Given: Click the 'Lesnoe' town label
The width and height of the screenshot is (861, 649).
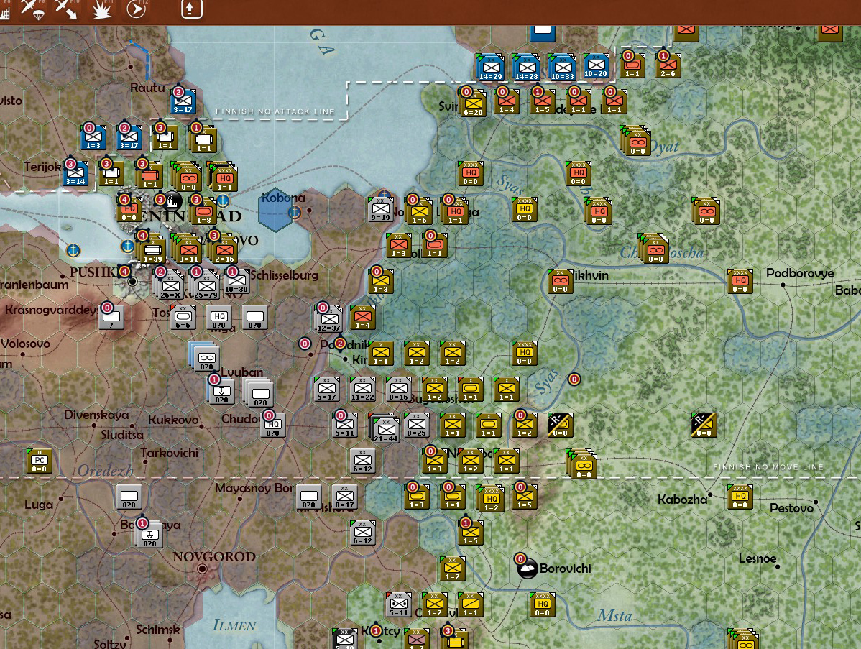Looking at the screenshot, I should pos(758,558).
